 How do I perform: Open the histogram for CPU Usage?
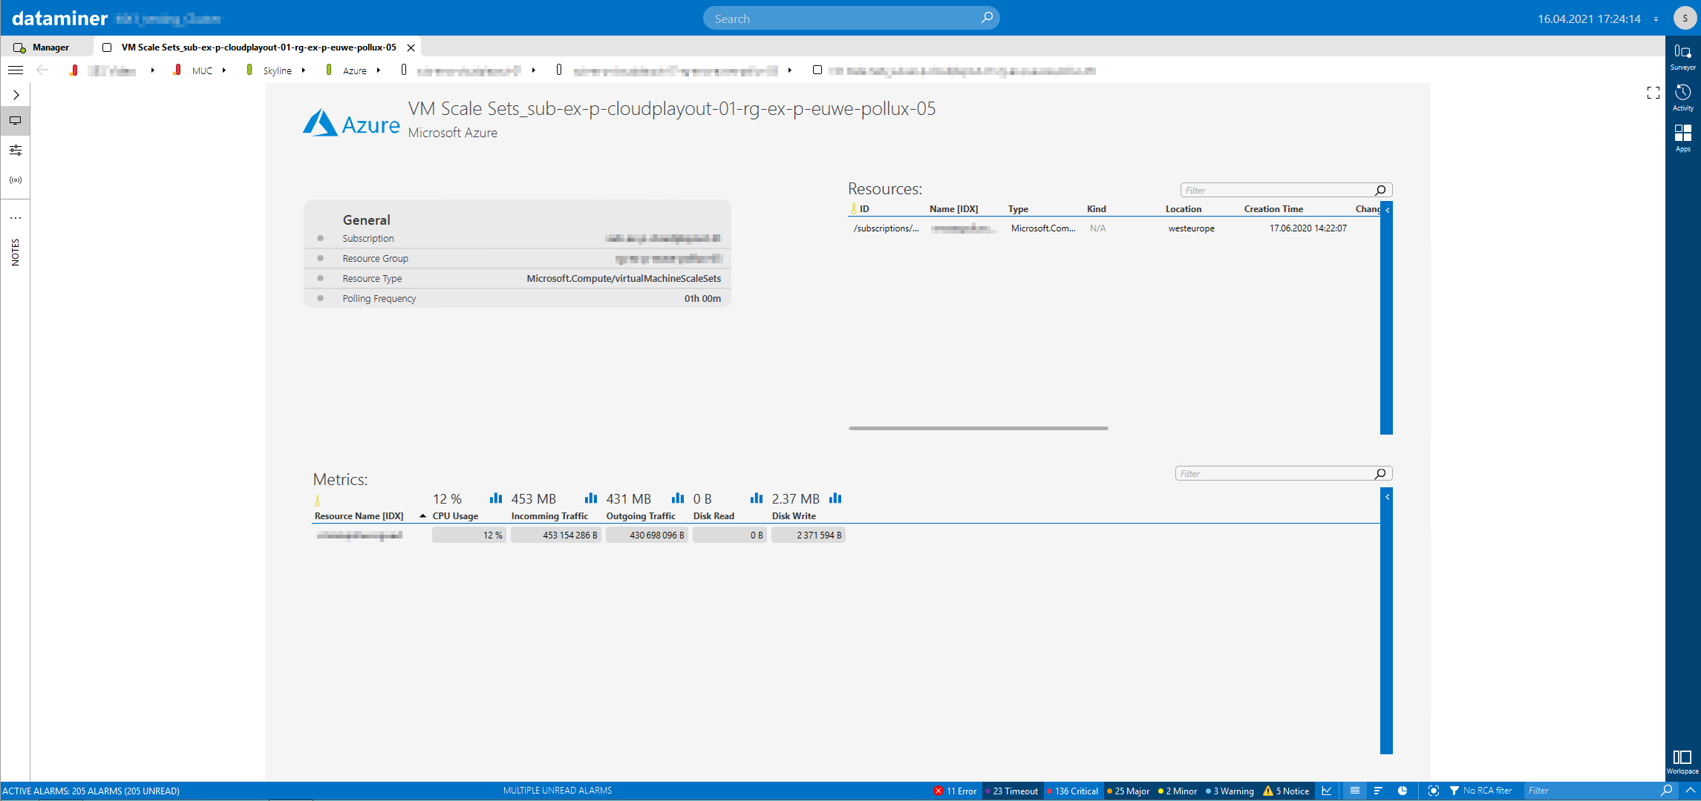click(x=496, y=498)
